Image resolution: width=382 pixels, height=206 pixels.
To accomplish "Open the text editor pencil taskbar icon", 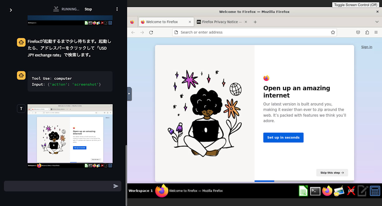I will [363, 191].
